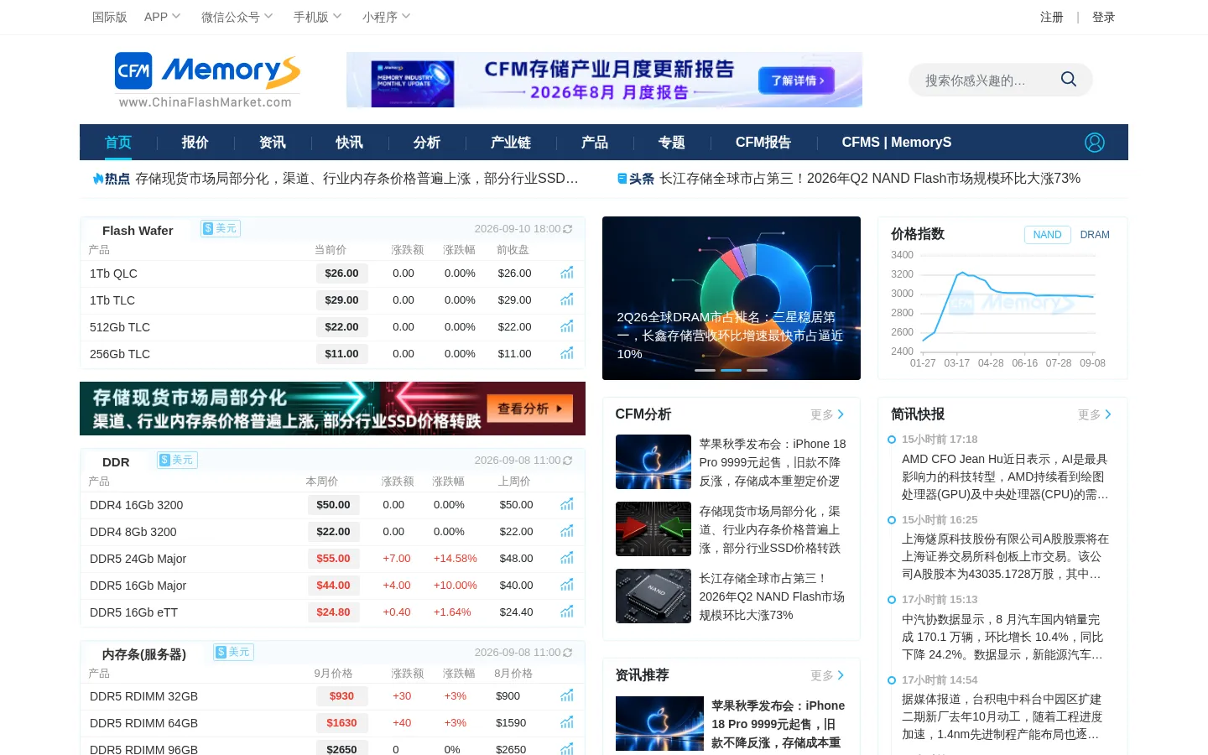
Task: Click the 头条 headline icon label
Action: pos(636,179)
